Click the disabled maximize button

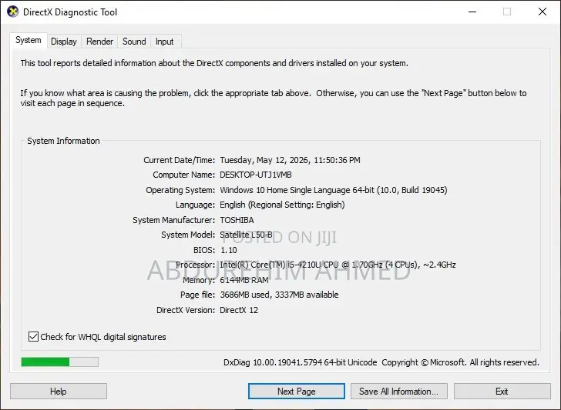pos(507,12)
